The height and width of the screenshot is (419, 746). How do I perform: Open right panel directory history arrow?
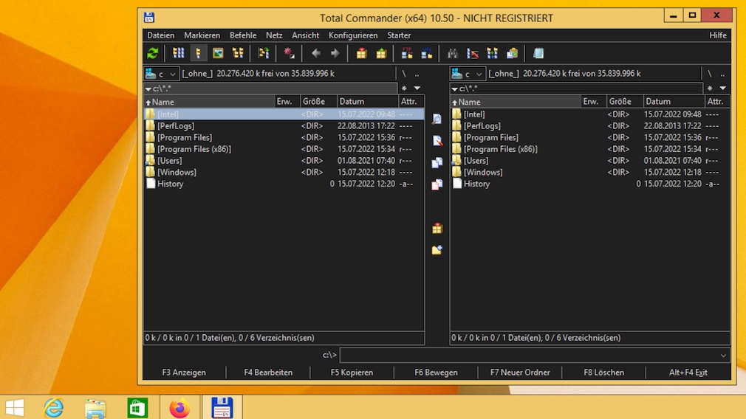tap(722, 88)
